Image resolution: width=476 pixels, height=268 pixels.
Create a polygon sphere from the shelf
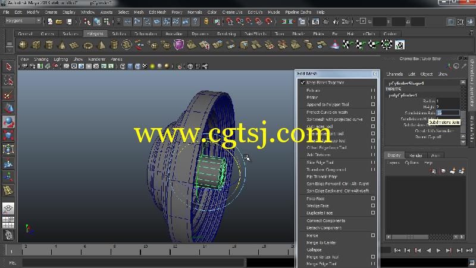pyautogui.click(x=23, y=45)
